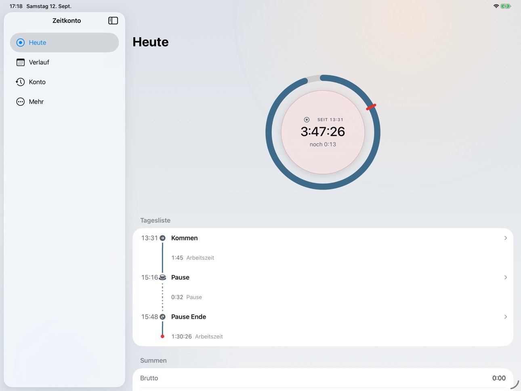This screenshot has width=521, height=391.
Task: Tap the Pause Ende resume icon at 15:48
Action: tap(162, 317)
